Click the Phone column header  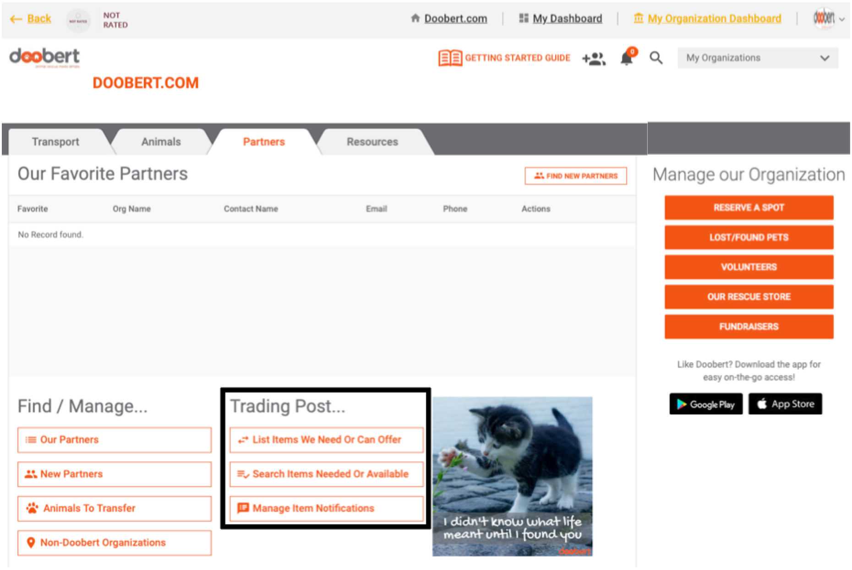click(455, 209)
